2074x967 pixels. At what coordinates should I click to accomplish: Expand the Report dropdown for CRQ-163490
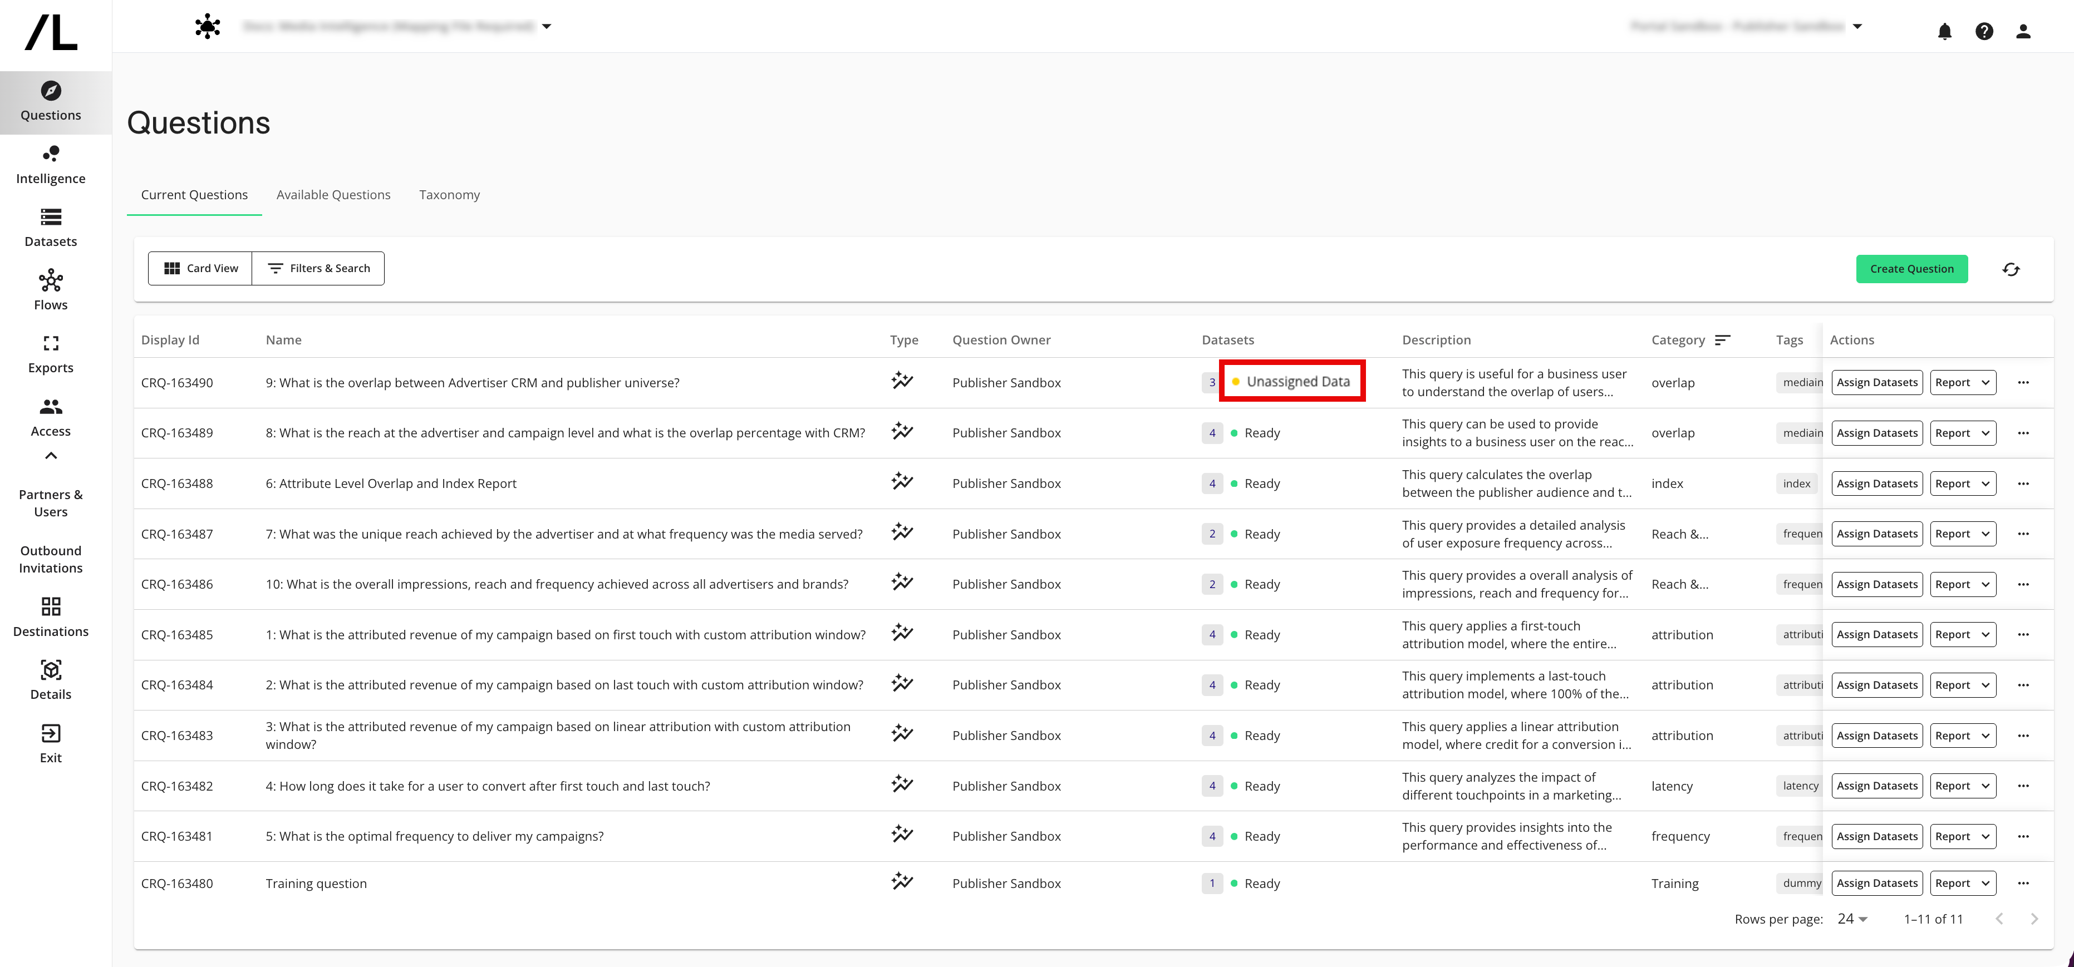click(1962, 382)
